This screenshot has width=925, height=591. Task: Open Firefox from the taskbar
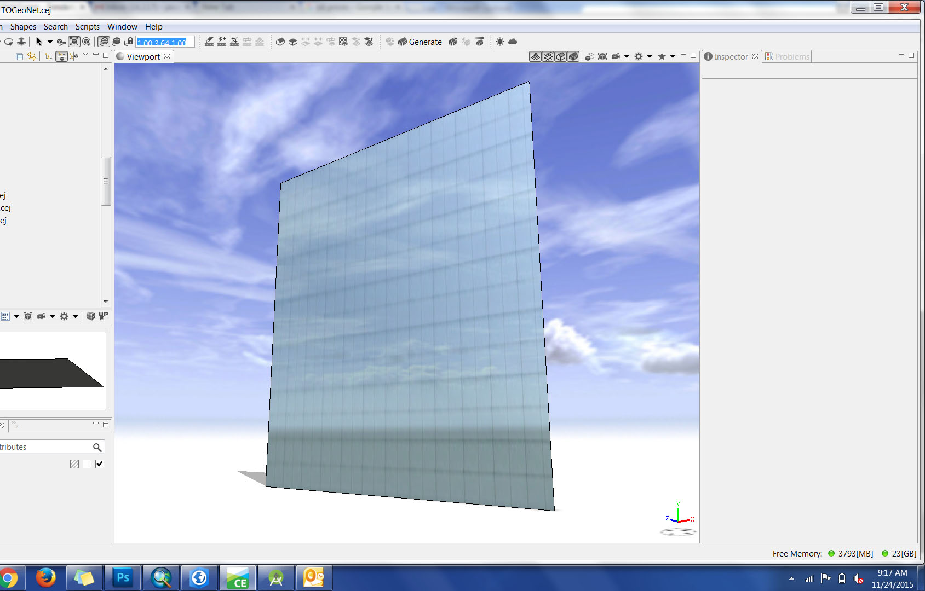point(45,578)
